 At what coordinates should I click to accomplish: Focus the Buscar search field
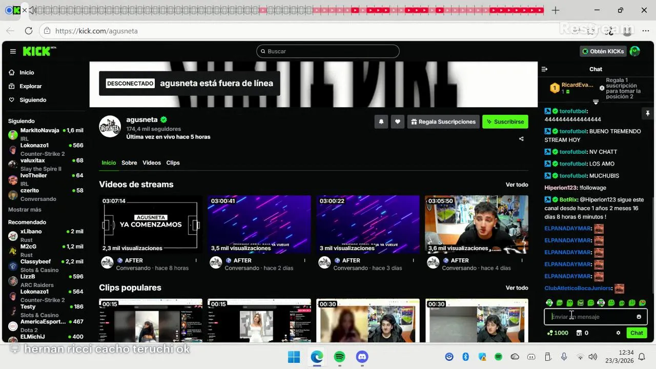(328, 51)
